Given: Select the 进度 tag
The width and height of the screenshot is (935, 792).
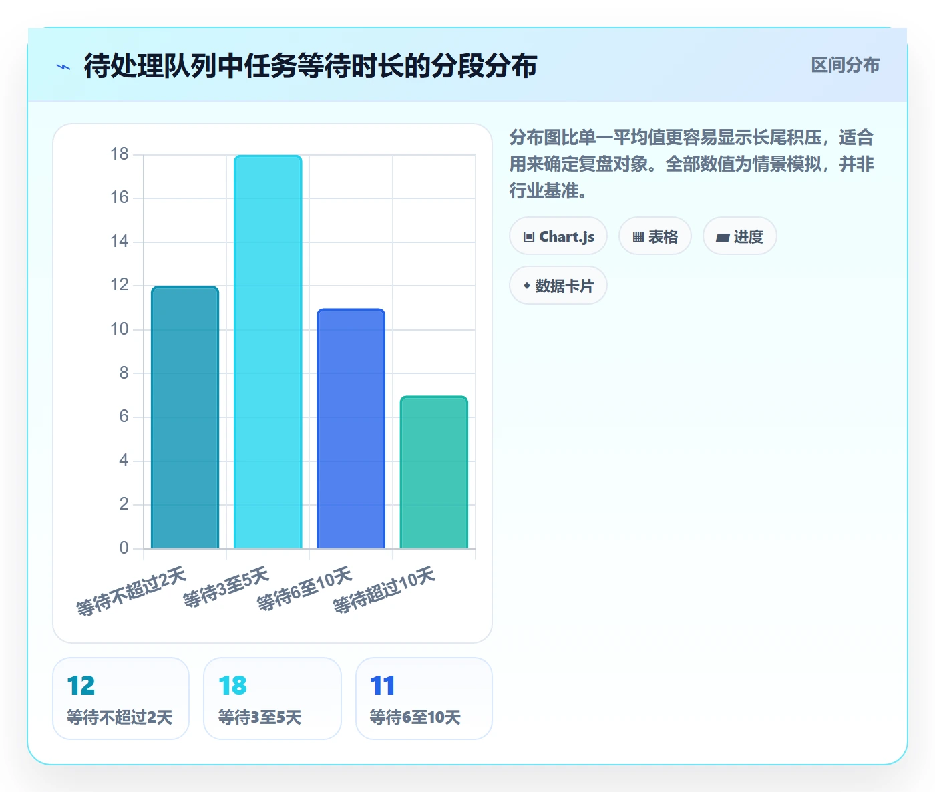Looking at the screenshot, I should (x=740, y=236).
